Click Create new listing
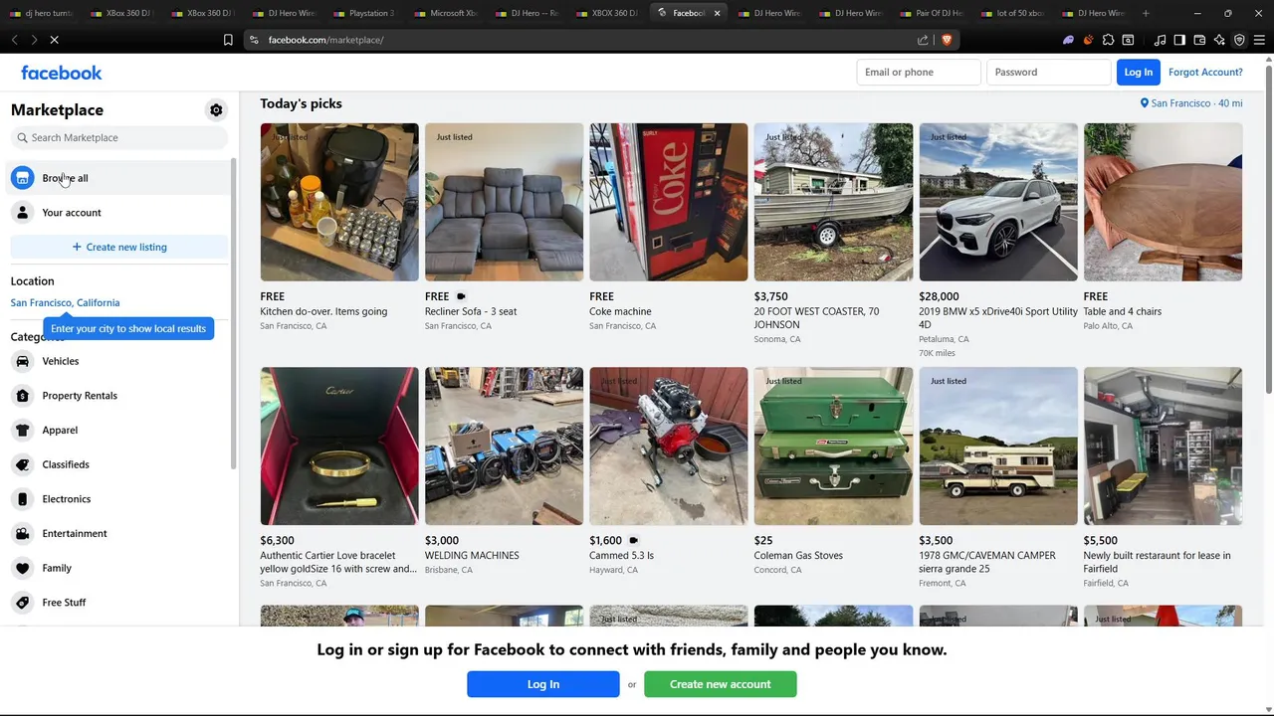Screen dimensions: 1274x716 (119, 247)
